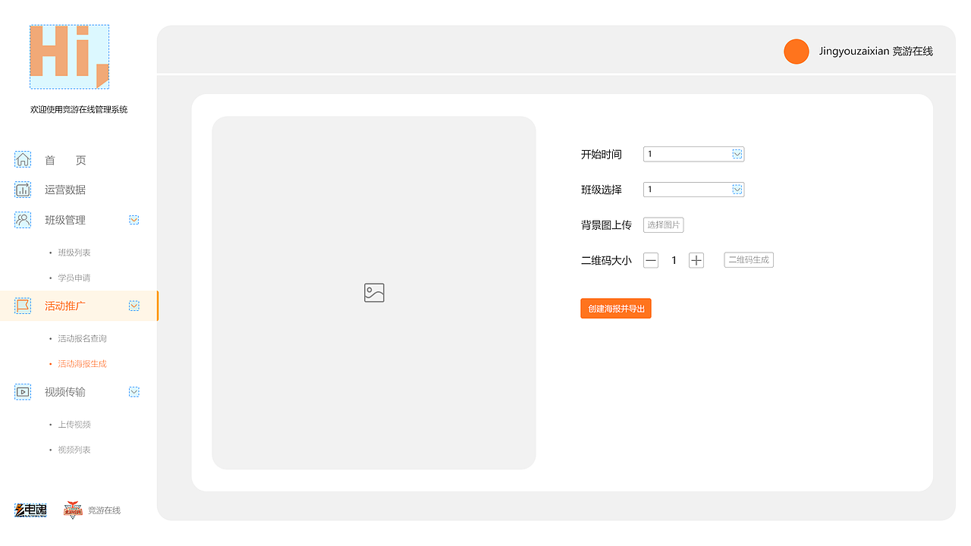
Task: Click the 班级选择 label
Action: pyautogui.click(x=602, y=190)
